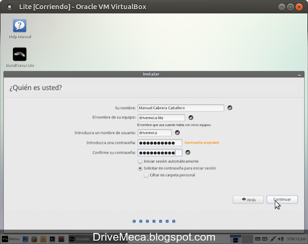Click the clock showing 5:56:12 pm
This screenshot has height=244, width=308.
(296, 239)
